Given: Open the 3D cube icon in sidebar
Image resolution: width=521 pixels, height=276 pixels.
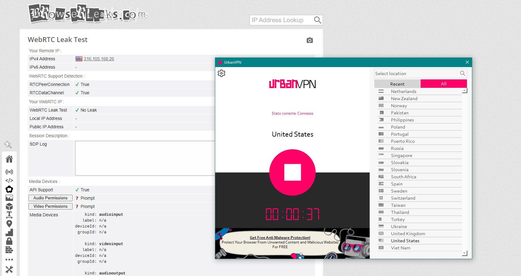Looking at the screenshot, I should 9,206.
